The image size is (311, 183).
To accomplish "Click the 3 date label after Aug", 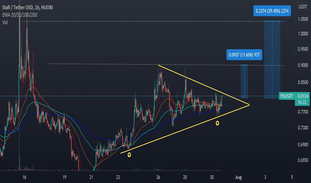I will tap(265, 177).
